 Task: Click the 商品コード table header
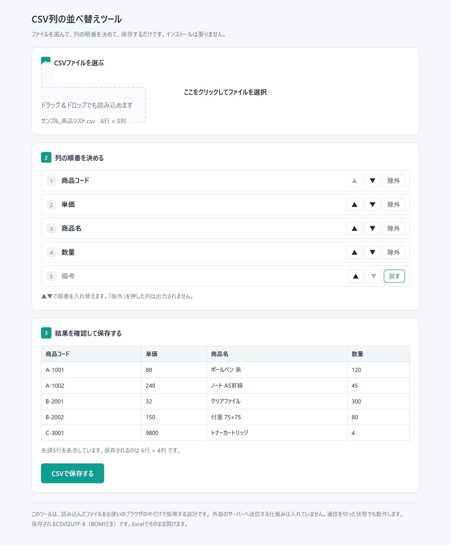pos(91,354)
